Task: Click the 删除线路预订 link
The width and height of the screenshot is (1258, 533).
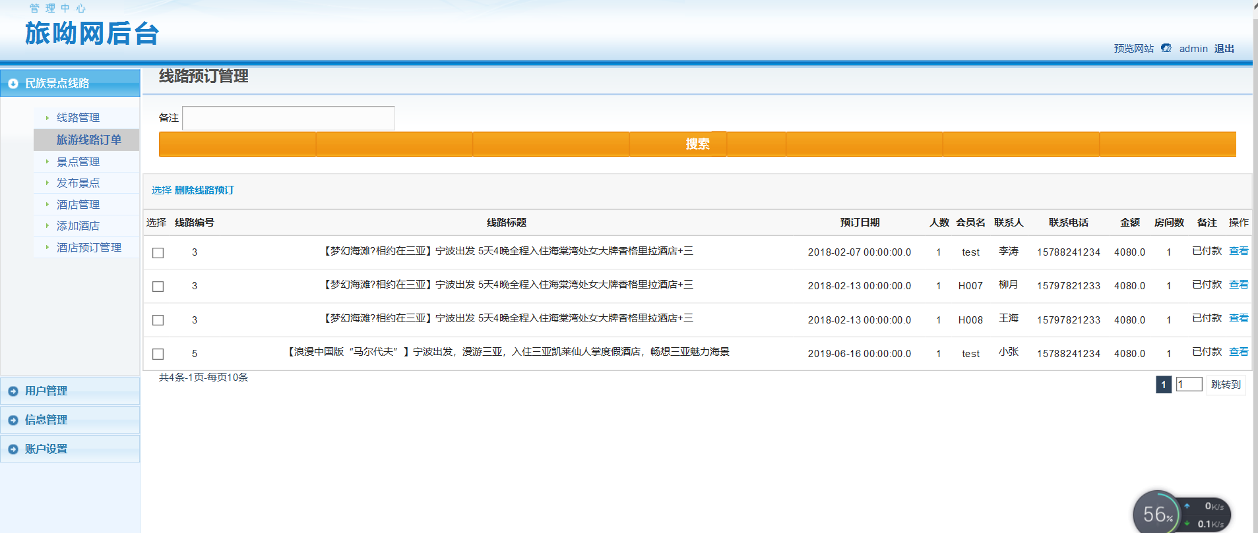Action: click(x=204, y=190)
